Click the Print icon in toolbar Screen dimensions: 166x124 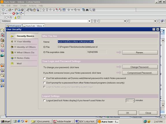(22, 10)
